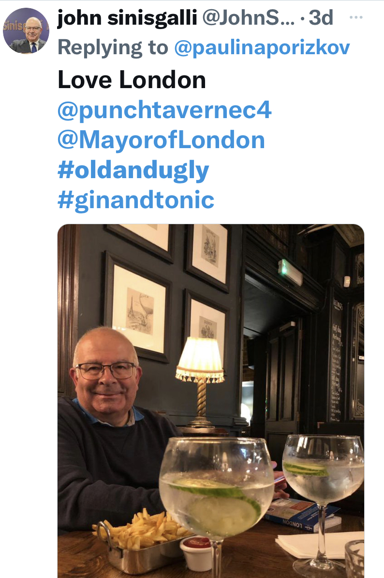The image size is (384, 578).
Task: Open john sinisgalli's profile avatar
Action: pyautogui.click(x=26, y=30)
